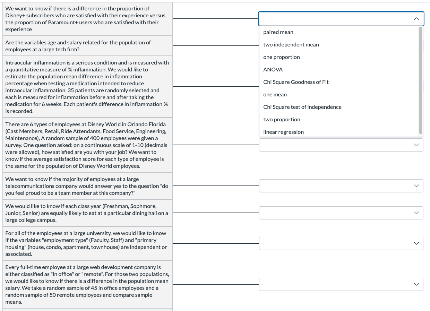
Task: Click the chevron on the remote salary question dropdown
Action: click(416, 284)
